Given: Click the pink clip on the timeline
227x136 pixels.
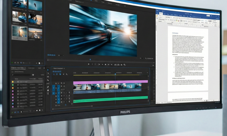Looking at the screenshot, I should 111,82.
